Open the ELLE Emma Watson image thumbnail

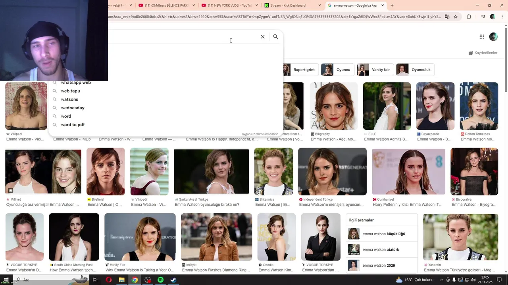point(387,106)
